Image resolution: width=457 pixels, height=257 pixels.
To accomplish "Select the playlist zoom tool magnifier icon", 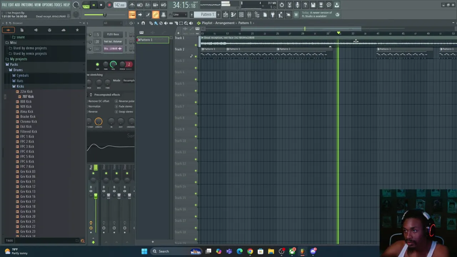I will point(186,23).
